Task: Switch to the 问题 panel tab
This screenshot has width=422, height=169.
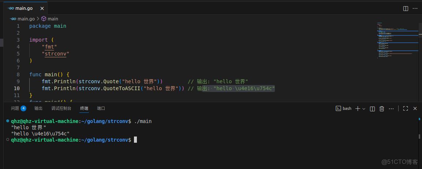Action: pyautogui.click(x=18, y=108)
